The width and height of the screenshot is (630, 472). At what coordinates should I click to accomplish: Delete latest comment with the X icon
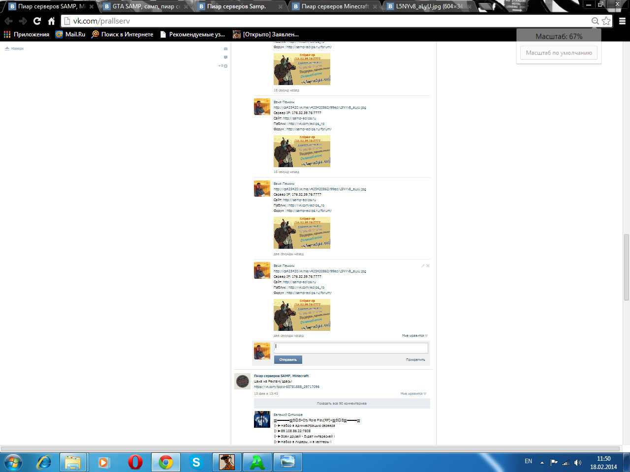[x=428, y=265]
